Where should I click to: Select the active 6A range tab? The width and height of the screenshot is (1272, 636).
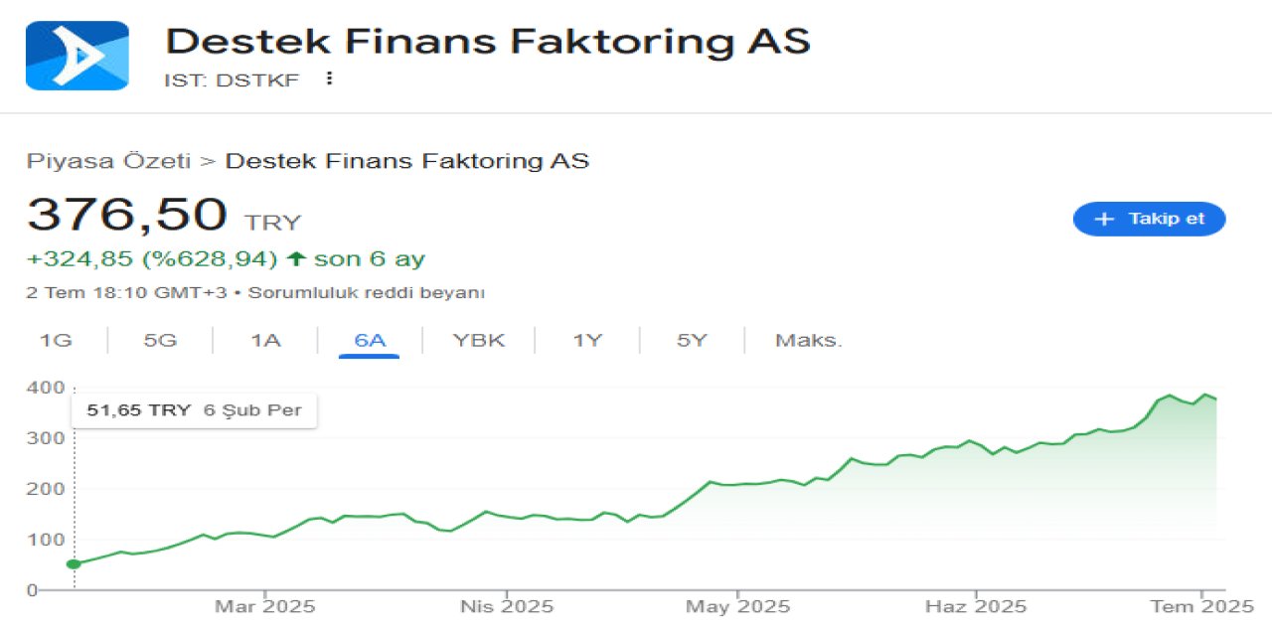point(370,340)
